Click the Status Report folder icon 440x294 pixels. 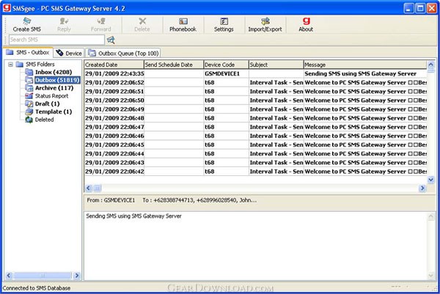[x=29, y=95]
